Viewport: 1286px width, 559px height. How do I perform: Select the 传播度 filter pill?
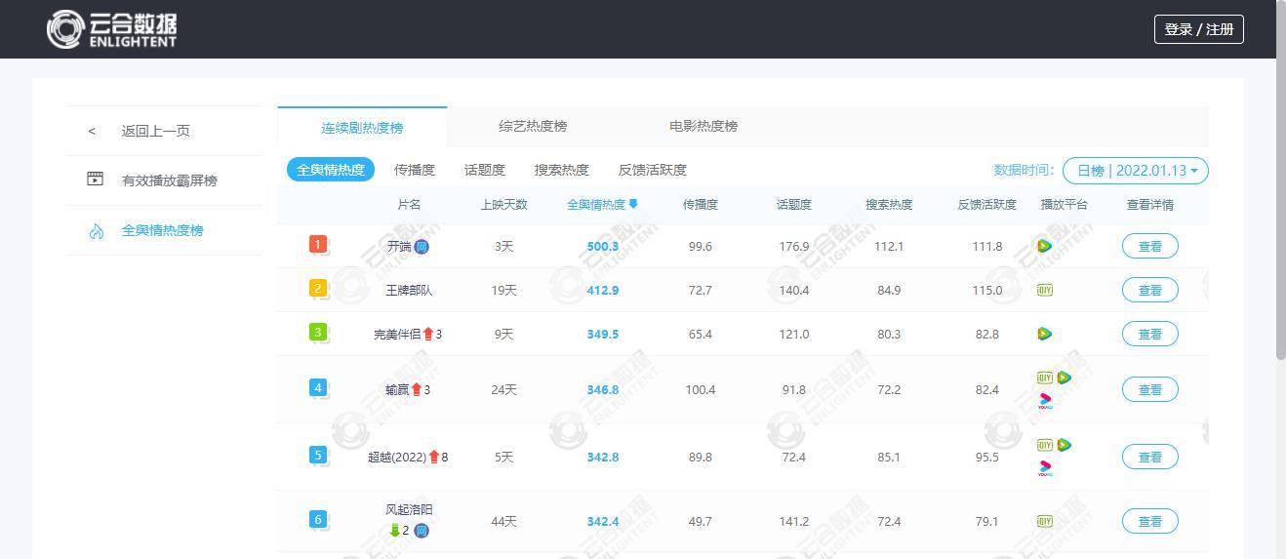click(415, 170)
